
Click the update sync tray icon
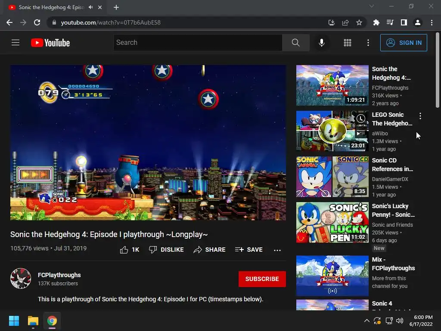tap(377, 321)
